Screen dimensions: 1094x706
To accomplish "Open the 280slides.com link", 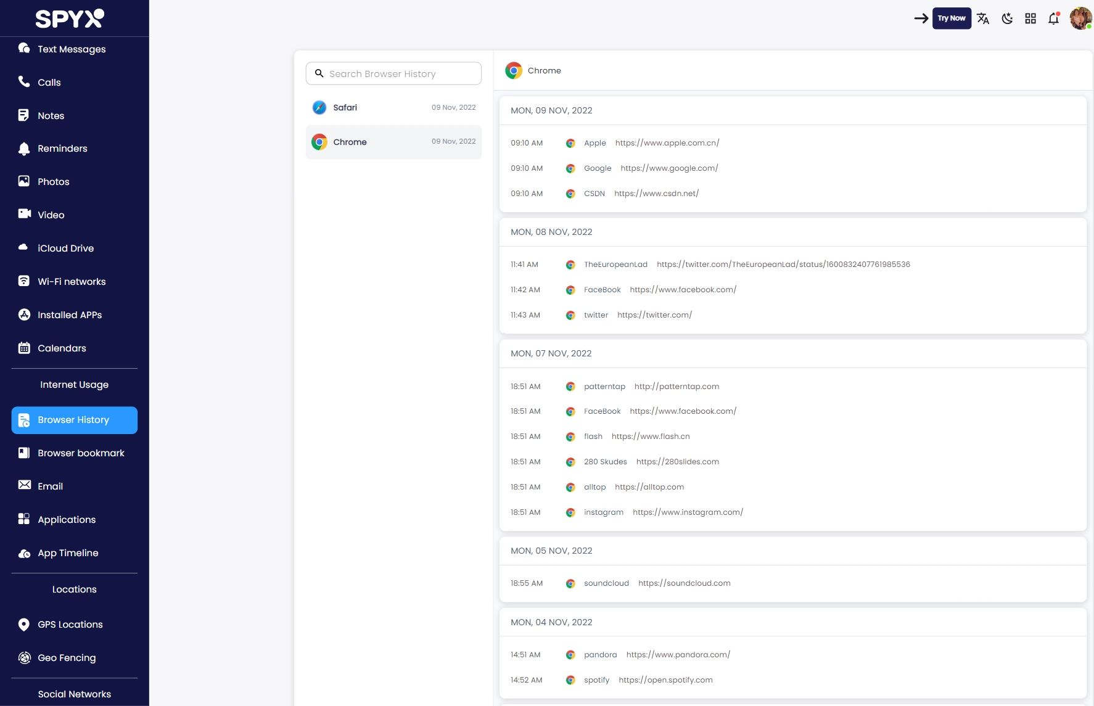I will click(x=677, y=461).
